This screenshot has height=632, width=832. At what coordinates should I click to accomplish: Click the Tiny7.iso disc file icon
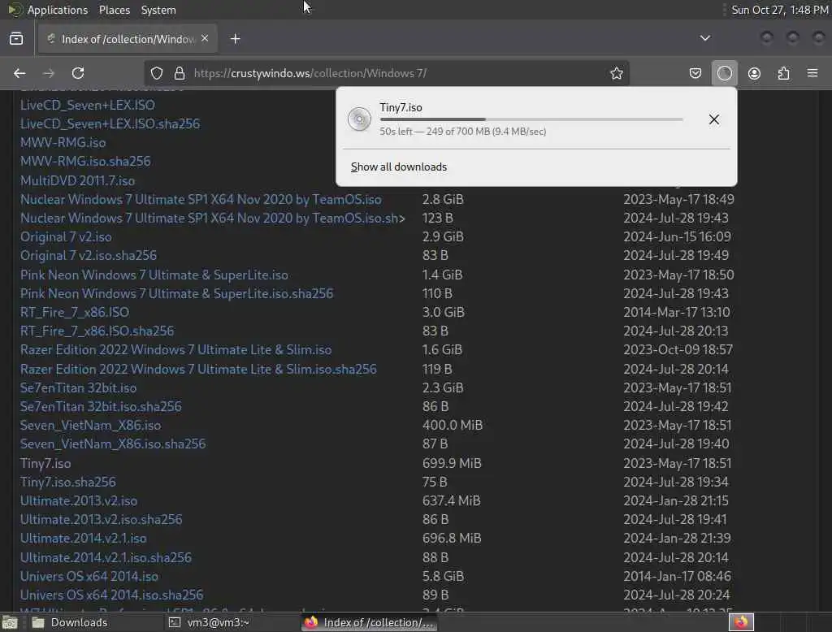[359, 119]
